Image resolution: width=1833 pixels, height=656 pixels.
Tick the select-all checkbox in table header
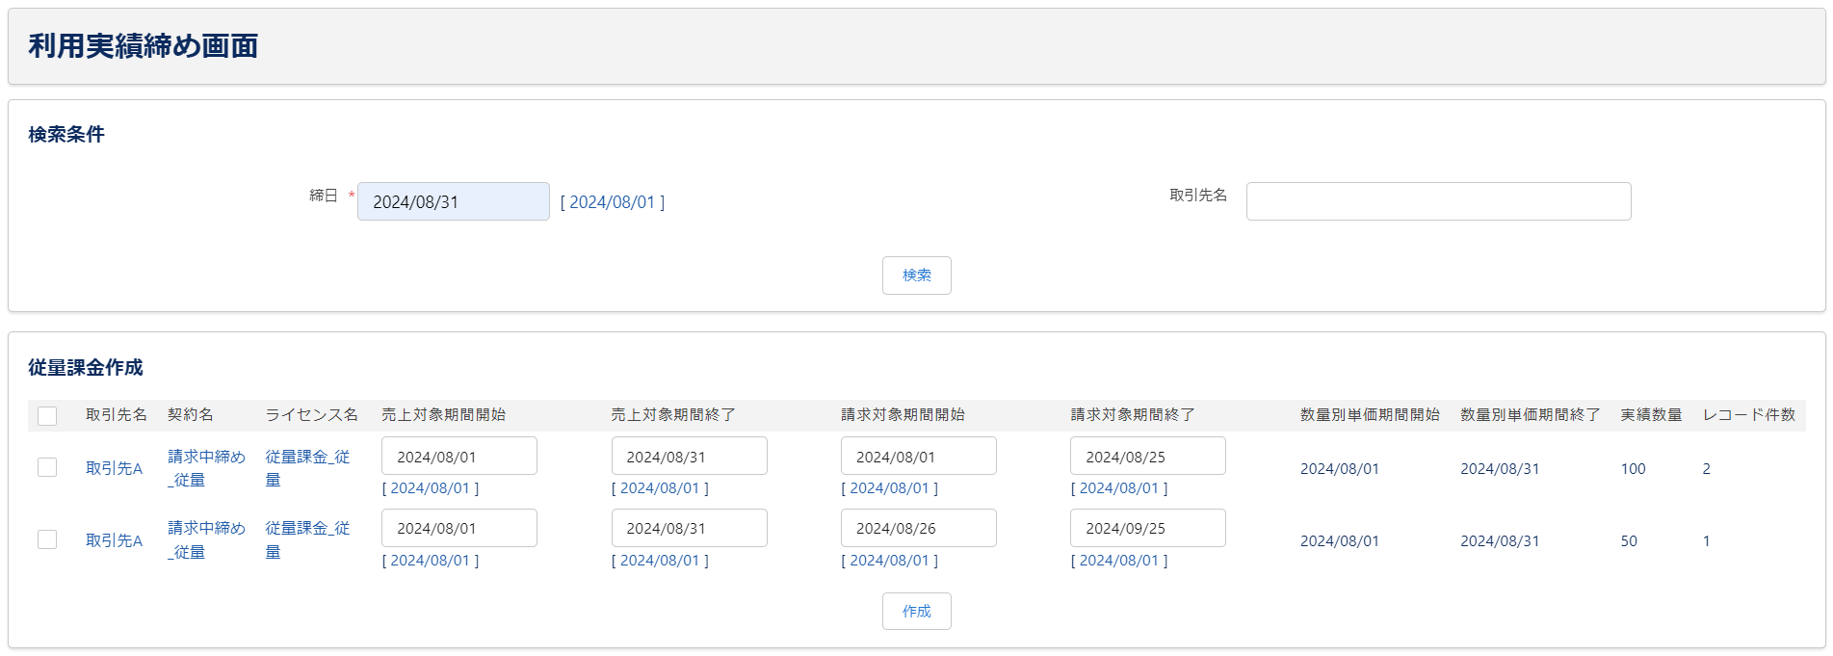pyautogui.click(x=47, y=415)
